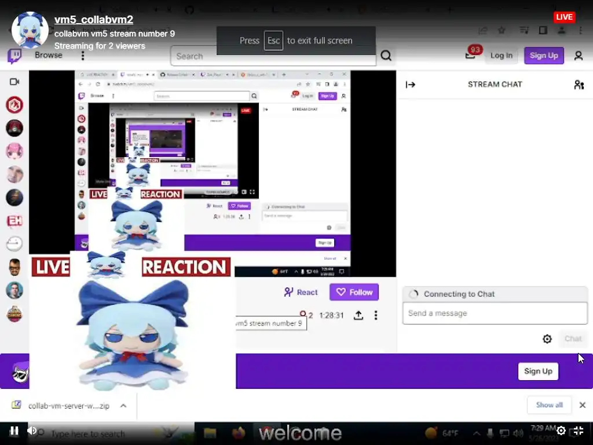Click the camera icon atop the sidebar

tap(14, 82)
